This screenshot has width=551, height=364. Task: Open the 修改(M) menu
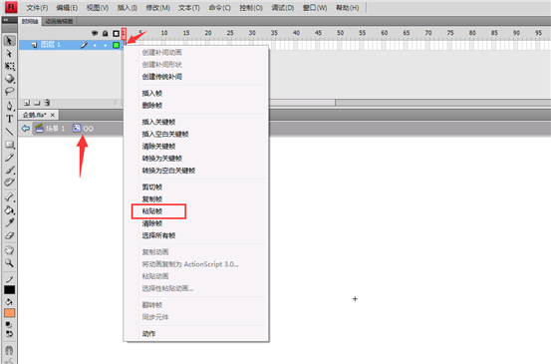tap(157, 7)
